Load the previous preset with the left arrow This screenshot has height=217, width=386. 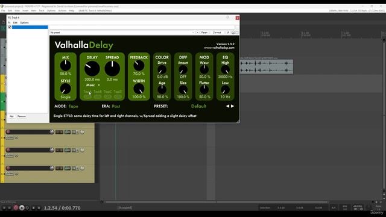228,106
